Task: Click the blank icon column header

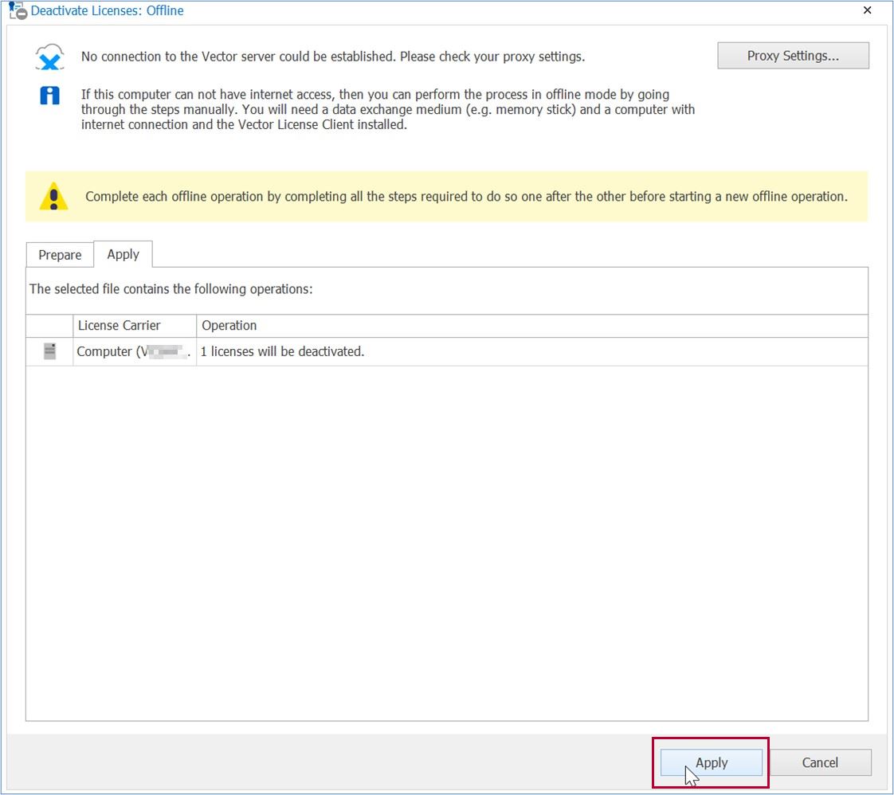Action: click(49, 325)
